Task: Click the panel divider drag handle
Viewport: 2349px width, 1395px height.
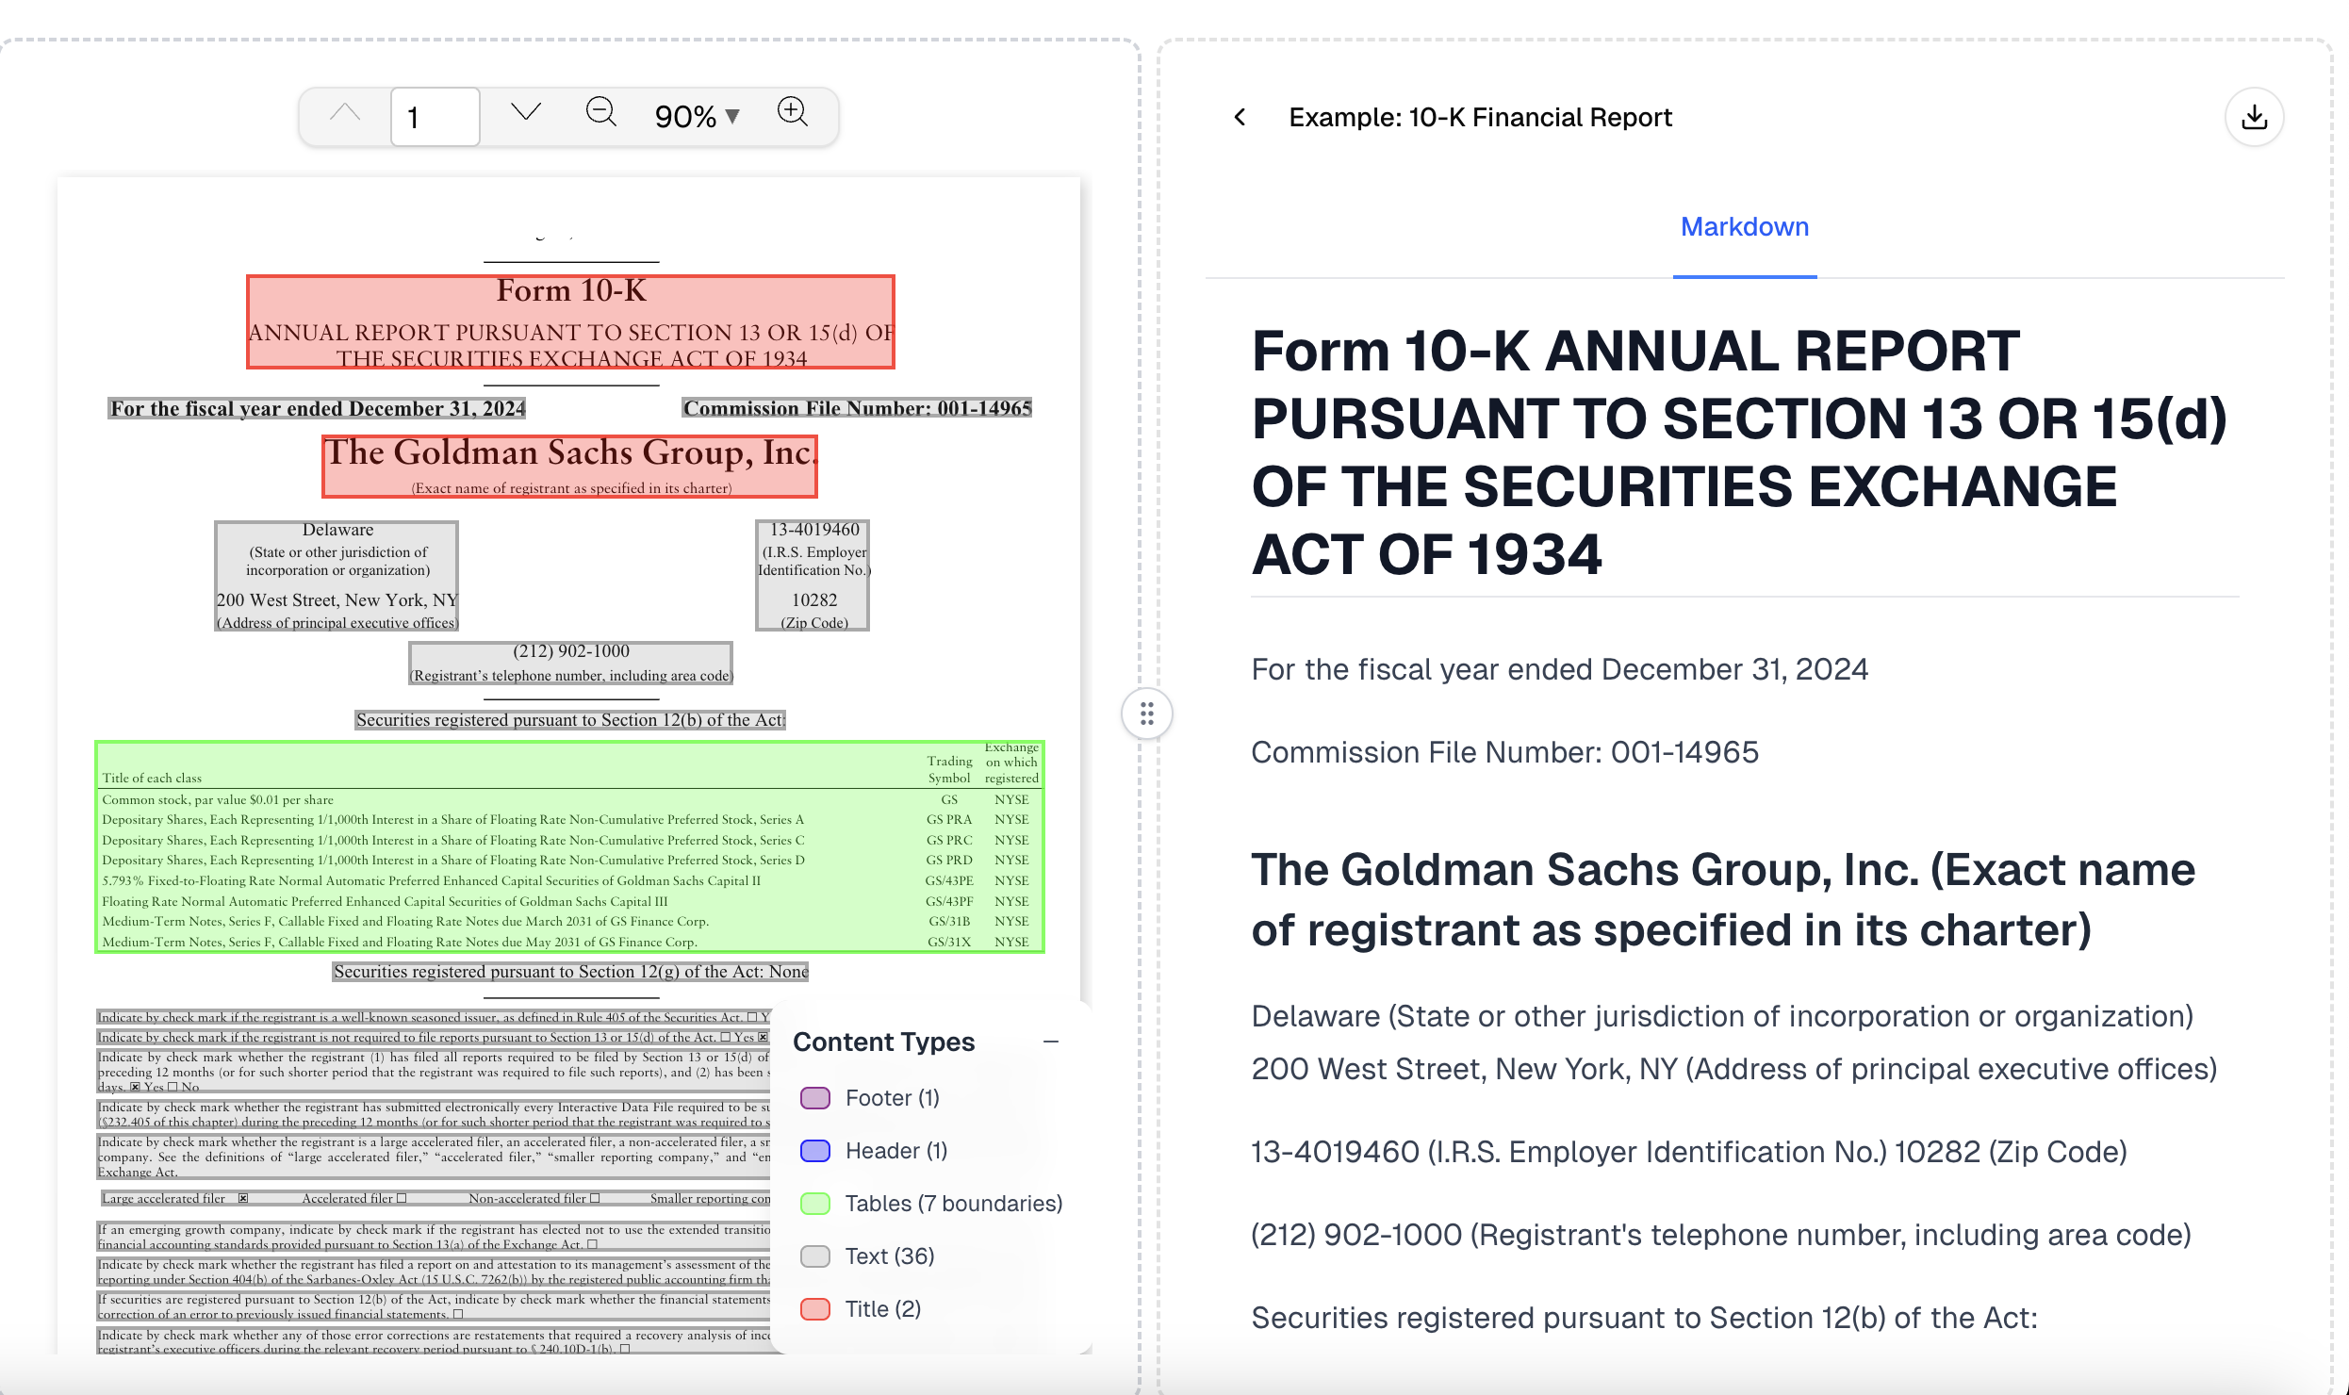Action: (x=1146, y=714)
